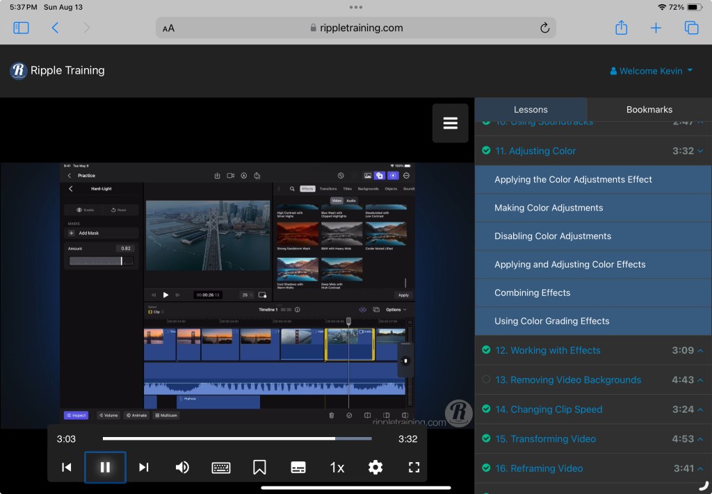712x494 pixels.
Task: Seek within the video progress bar
Action: click(x=236, y=439)
